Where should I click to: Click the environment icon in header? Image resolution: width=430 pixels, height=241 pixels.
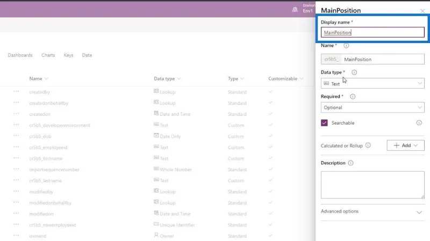[x=295, y=10]
